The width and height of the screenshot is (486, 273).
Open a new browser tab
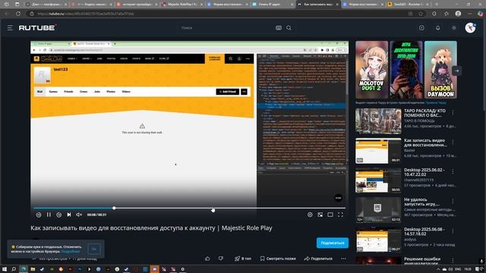tap(437, 5)
